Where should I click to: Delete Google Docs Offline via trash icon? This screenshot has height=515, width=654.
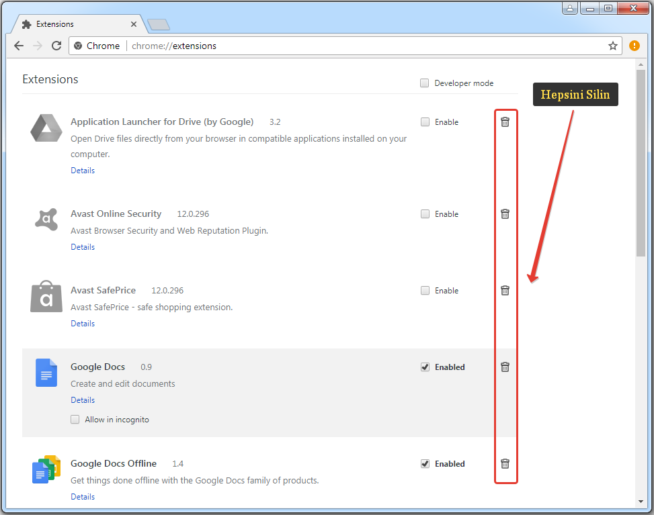505,463
